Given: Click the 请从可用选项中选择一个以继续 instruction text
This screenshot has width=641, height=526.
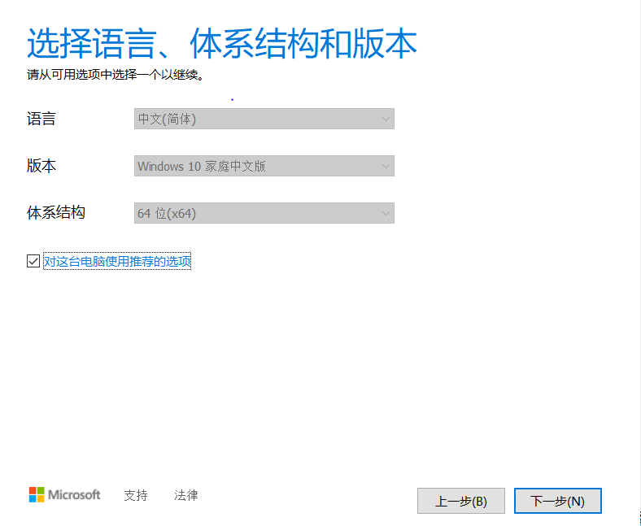Looking at the screenshot, I should click(116, 75).
